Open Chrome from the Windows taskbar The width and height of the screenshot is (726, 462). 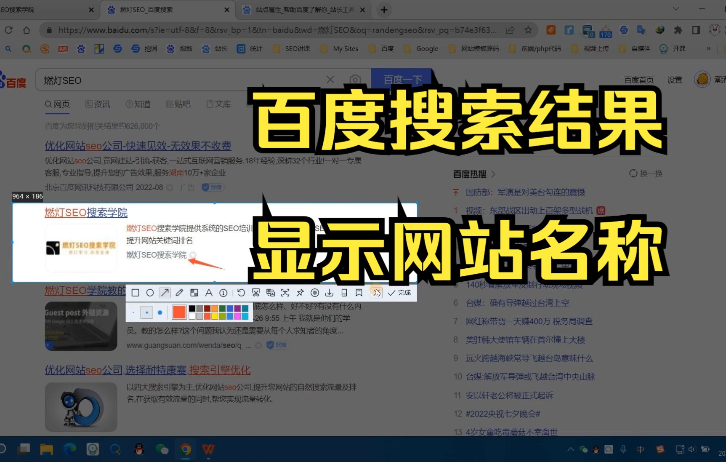(186, 449)
